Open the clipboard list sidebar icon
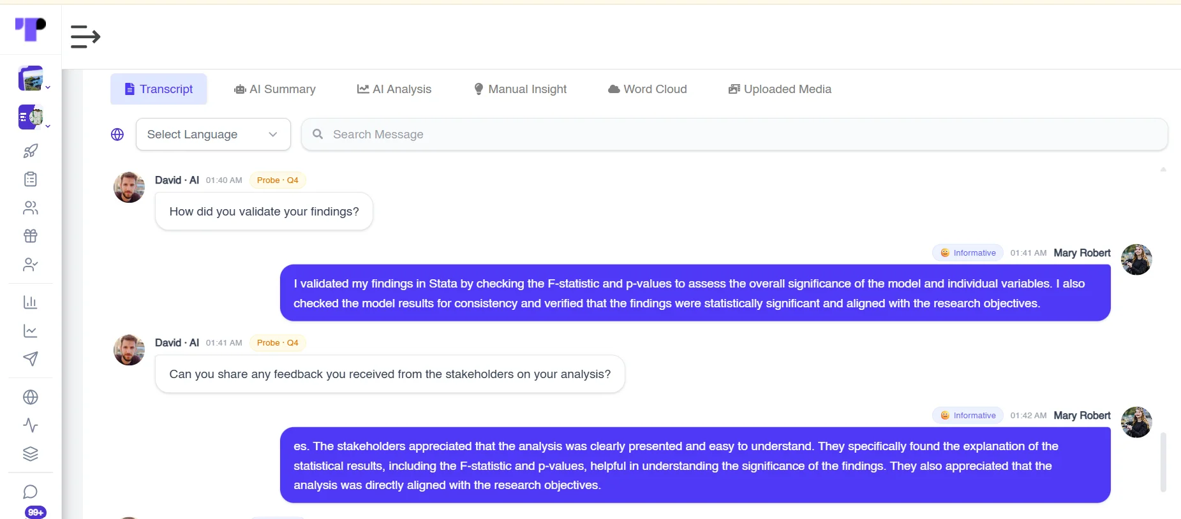The image size is (1181, 519). tap(31, 179)
